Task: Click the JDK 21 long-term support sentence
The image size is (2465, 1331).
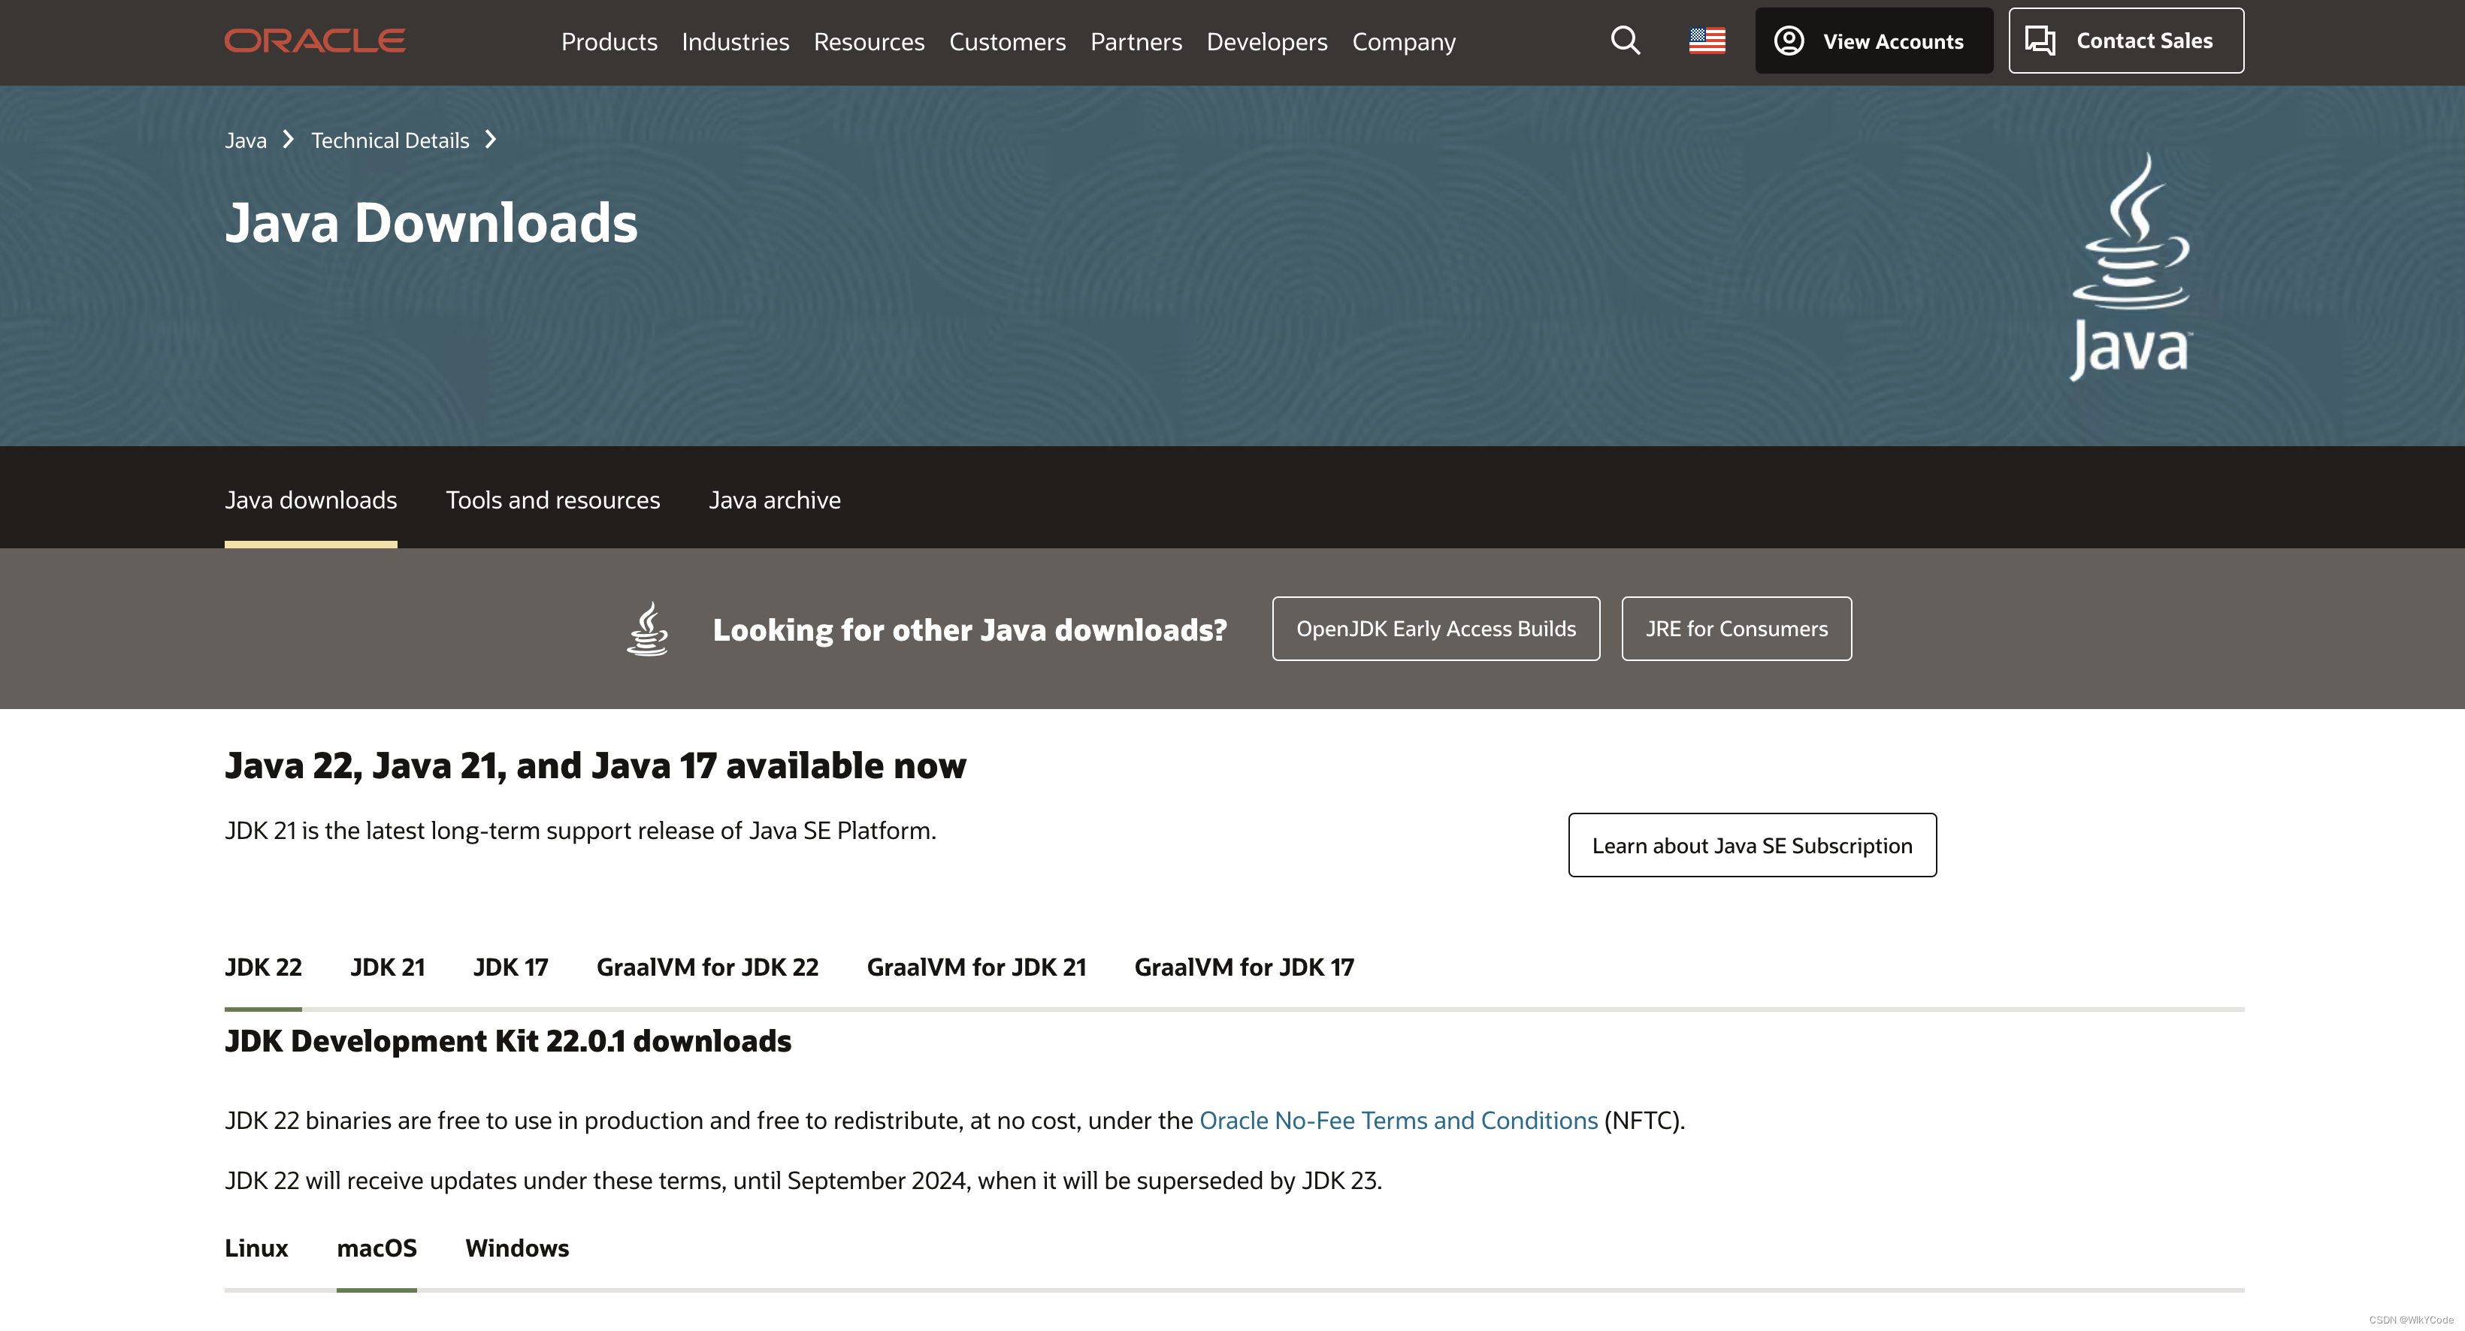Action: click(x=580, y=830)
